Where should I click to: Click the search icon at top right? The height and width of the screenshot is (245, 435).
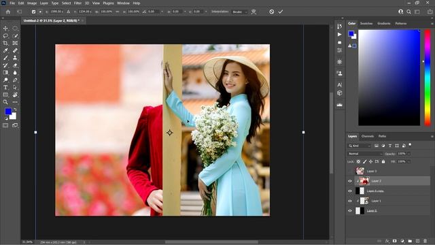(x=408, y=12)
